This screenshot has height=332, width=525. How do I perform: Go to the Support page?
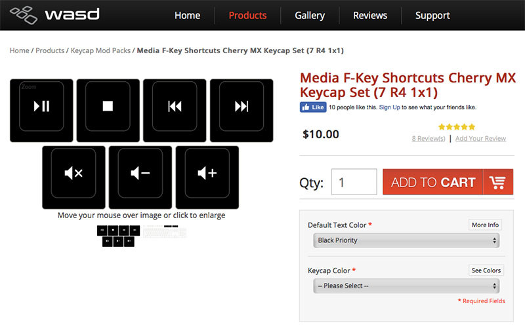tap(432, 15)
